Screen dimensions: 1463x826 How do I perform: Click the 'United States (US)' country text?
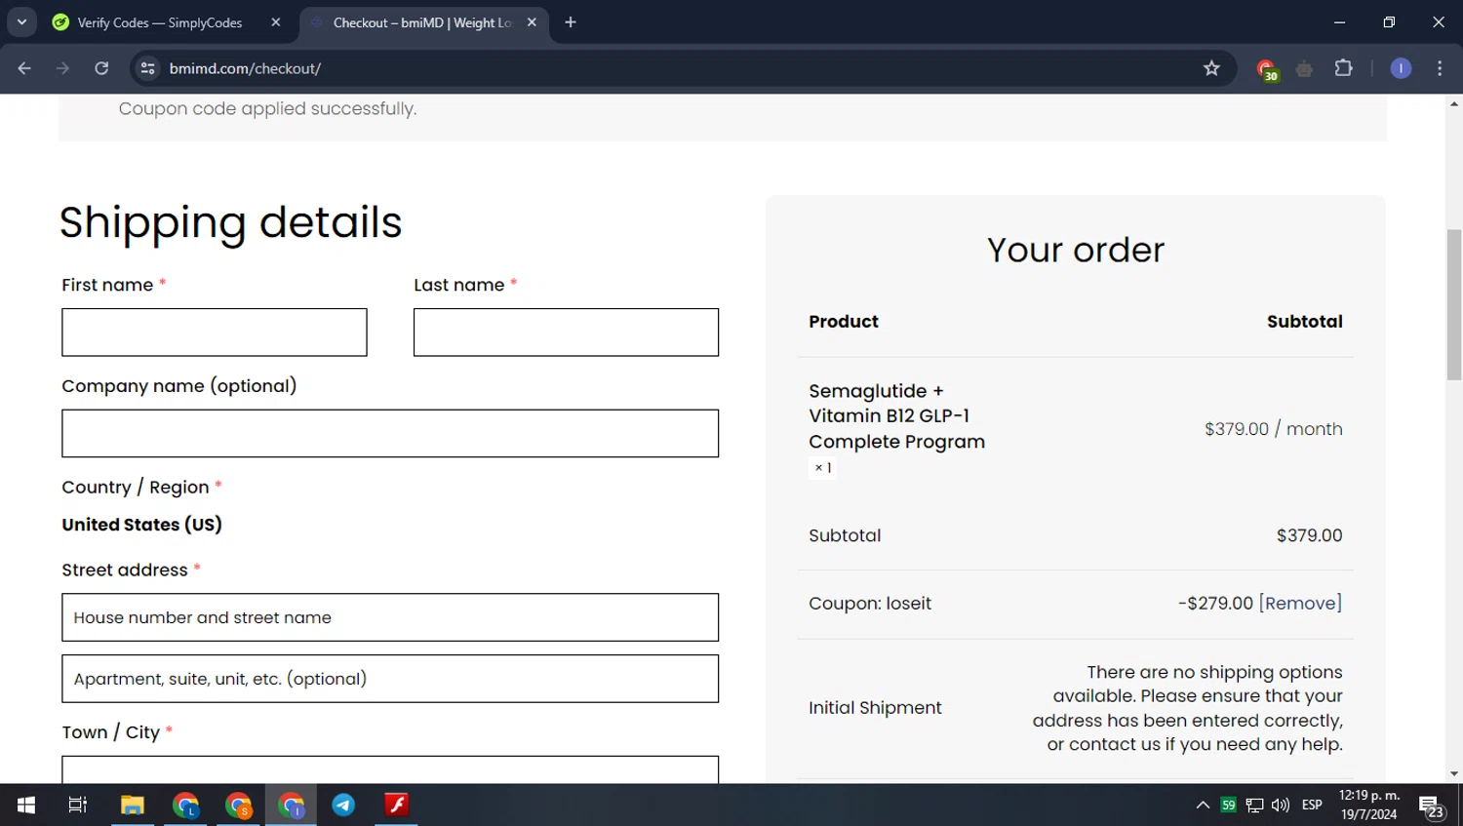pos(141,525)
